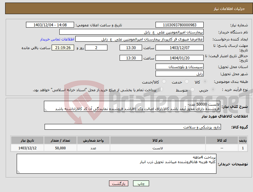Click the ردیف column header

(x=243, y=140)
